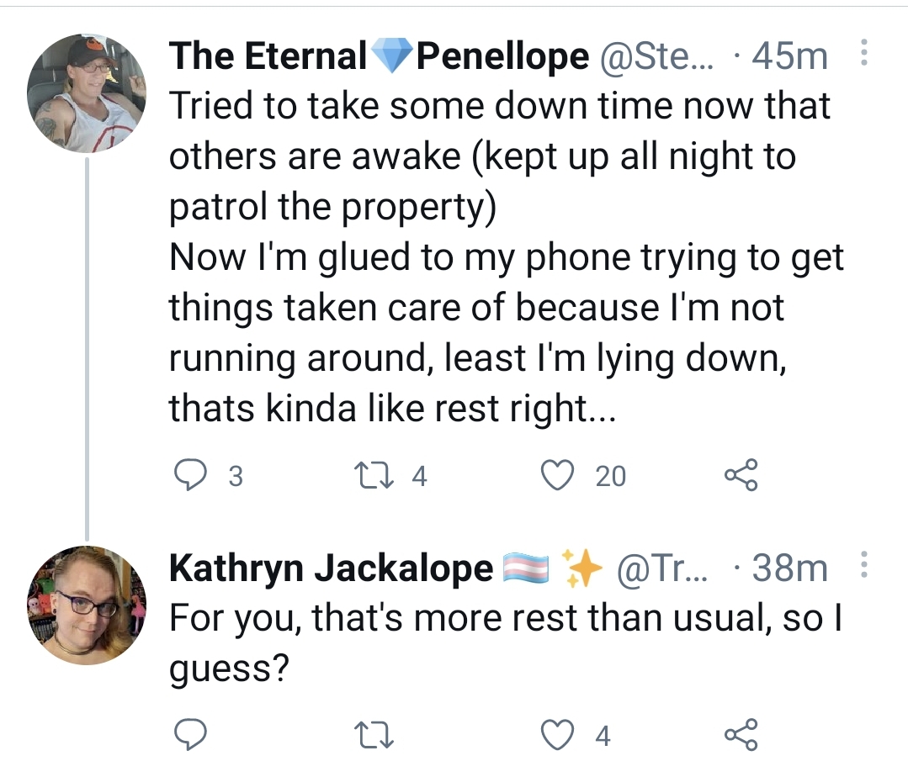Image resolution: width=908 pixels, height=777 pixels.
Task: Open Kathryn Jackalope display name link
Action: click(332, 568)
